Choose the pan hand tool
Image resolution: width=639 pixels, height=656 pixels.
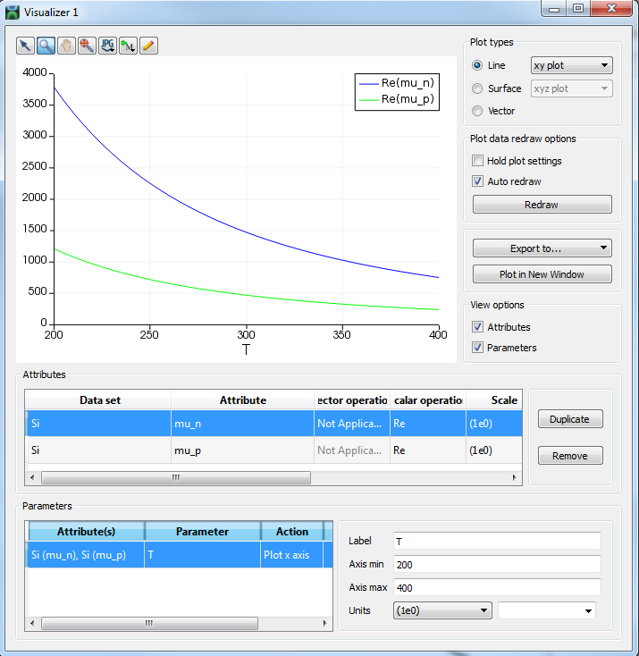click(66, 46)
